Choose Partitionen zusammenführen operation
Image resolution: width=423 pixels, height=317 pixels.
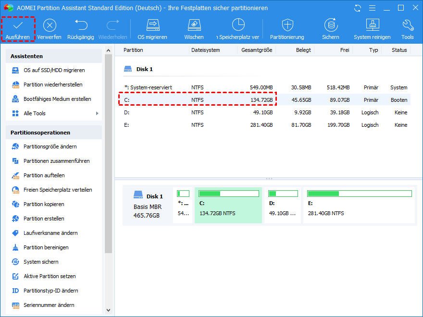[x=56, y=161]
